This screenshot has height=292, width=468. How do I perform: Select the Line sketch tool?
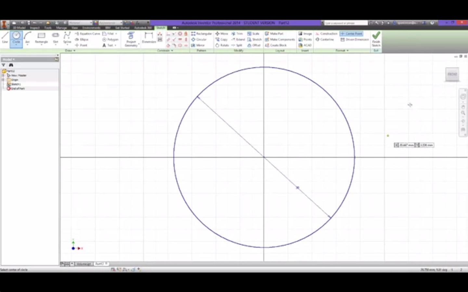click(5, 38)
